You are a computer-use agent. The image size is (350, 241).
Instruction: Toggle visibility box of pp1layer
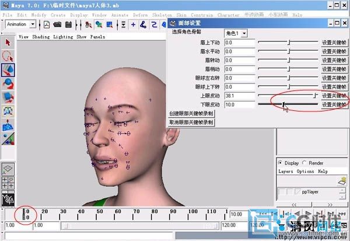click(282, 191)
